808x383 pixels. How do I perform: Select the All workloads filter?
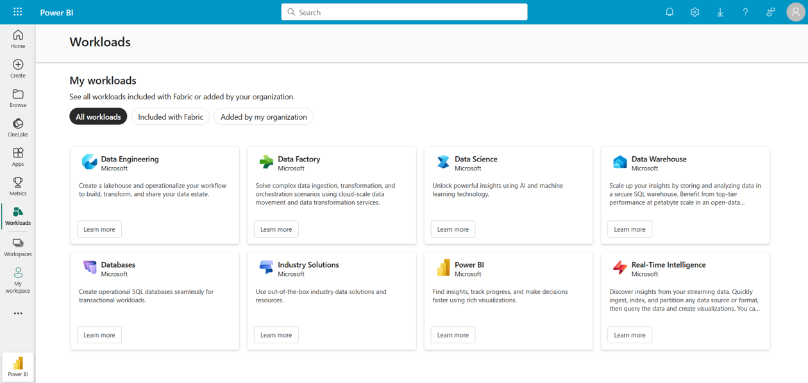98,117
